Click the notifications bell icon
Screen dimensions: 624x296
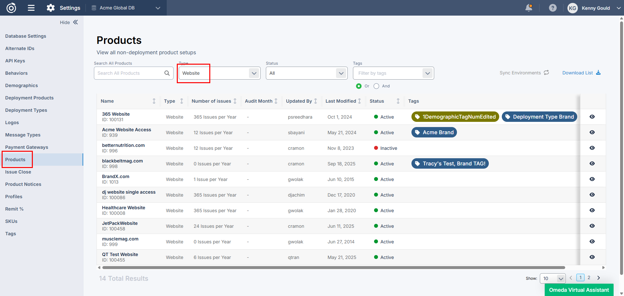click(x=529, y=8)
